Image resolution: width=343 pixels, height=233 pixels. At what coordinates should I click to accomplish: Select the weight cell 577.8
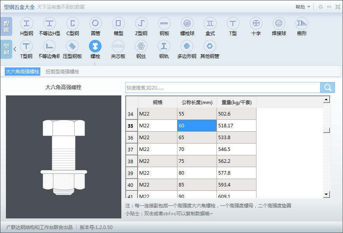[x=236, y=173]
